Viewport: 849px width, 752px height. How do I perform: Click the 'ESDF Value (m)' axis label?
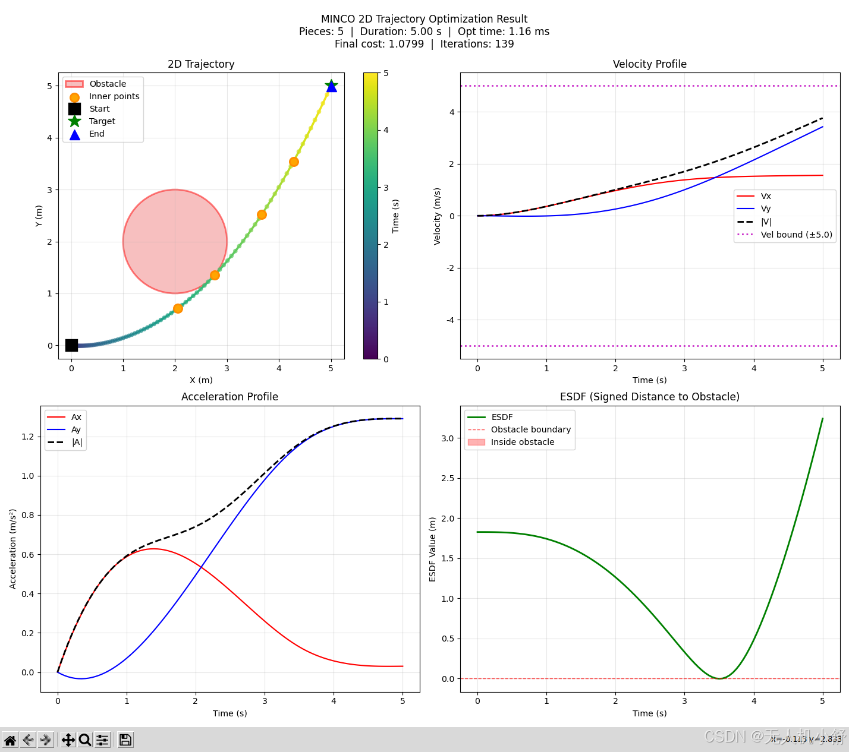[433, 549]
